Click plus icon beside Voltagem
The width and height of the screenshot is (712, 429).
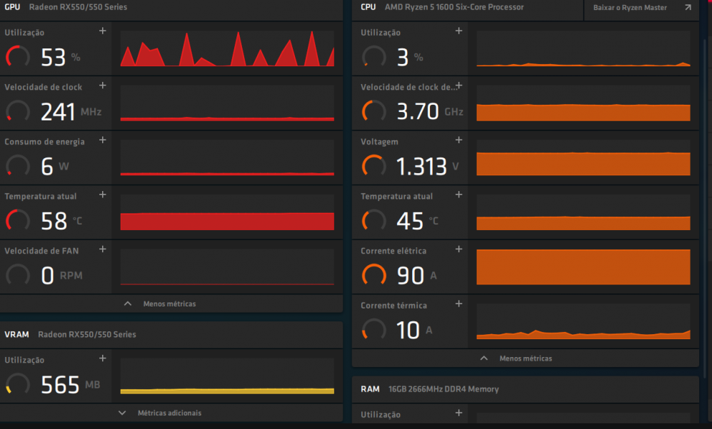(458, 140)
